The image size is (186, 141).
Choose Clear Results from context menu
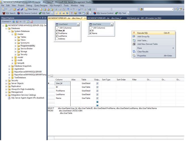[153, 52]
